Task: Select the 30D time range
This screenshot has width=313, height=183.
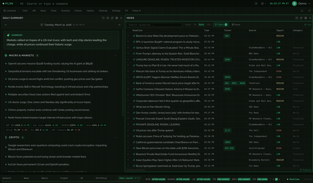Action: (209, 25)
